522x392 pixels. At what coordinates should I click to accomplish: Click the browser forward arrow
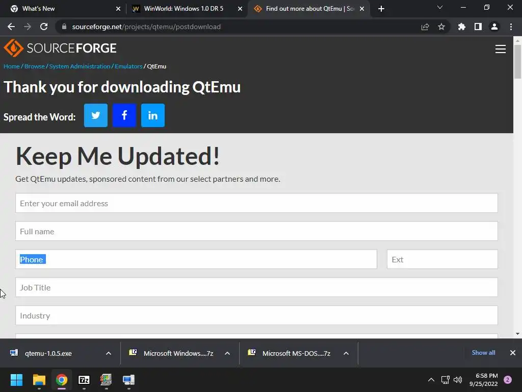[28, 27]
